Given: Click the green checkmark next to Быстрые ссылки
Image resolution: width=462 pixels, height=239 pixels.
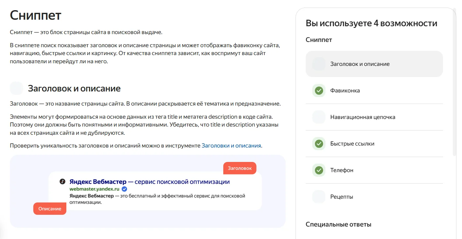Looking at the screenshot, I should [319, 144].
